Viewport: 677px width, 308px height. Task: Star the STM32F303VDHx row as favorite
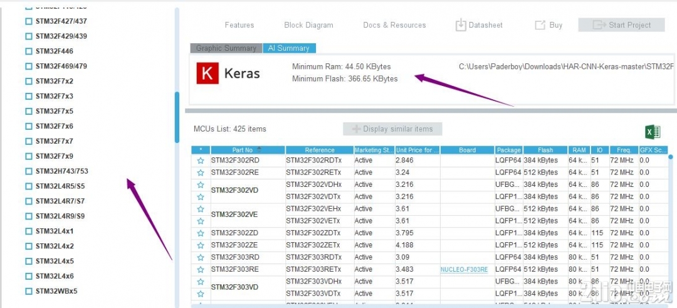pyautogui.click(x=201, y=281)
